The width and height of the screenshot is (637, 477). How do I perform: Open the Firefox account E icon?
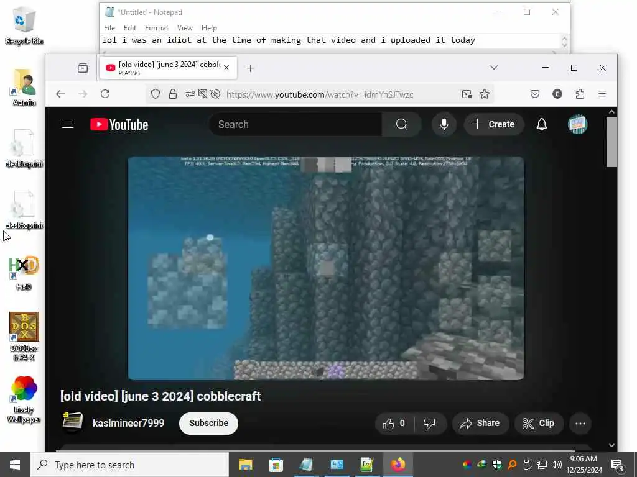click(x=557, y=94)
